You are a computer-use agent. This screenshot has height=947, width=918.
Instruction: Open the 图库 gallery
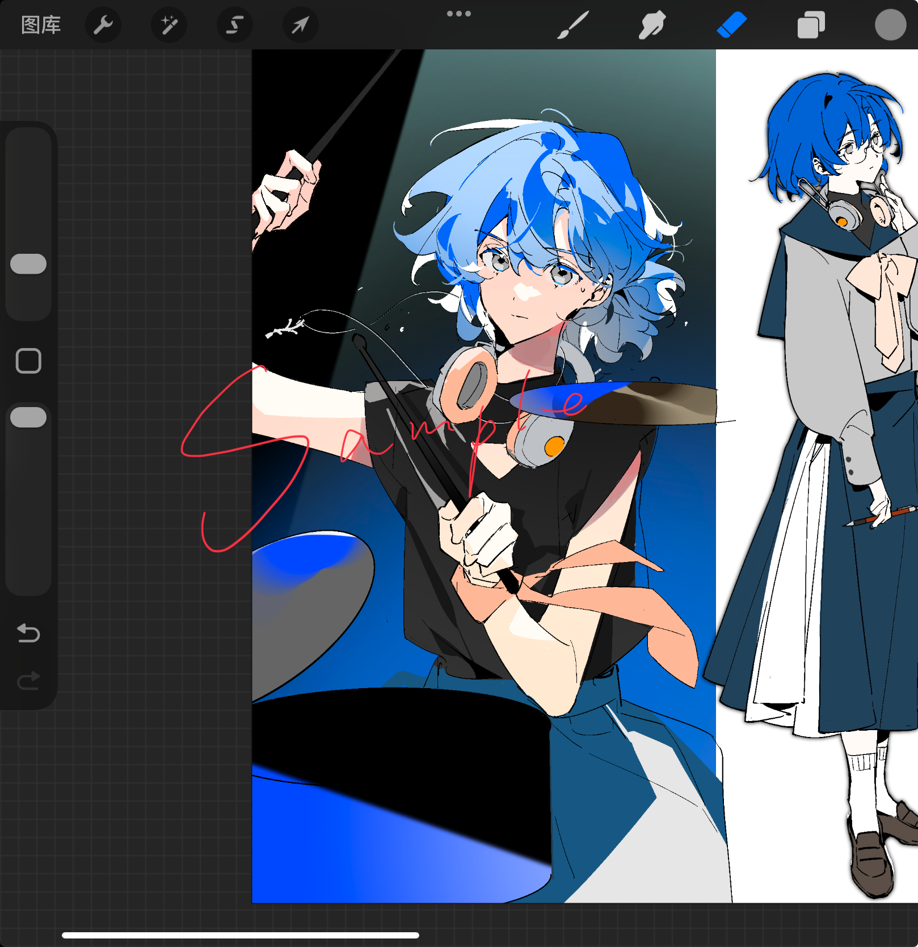(x=41, y=25)
